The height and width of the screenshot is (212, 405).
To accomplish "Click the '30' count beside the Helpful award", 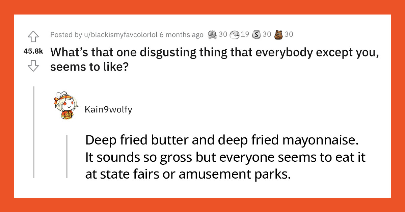I will click(222, 34).
